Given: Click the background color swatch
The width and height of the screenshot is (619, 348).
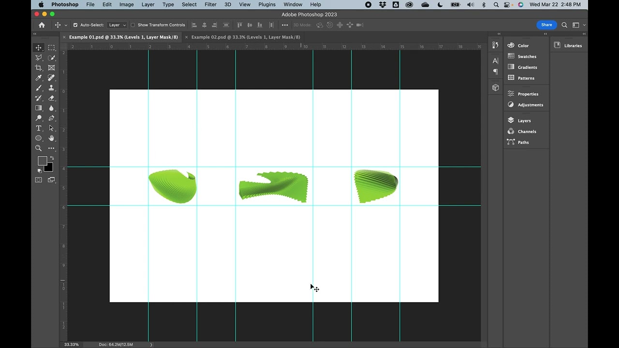Looking at the screenshot, I should point(49,168).
